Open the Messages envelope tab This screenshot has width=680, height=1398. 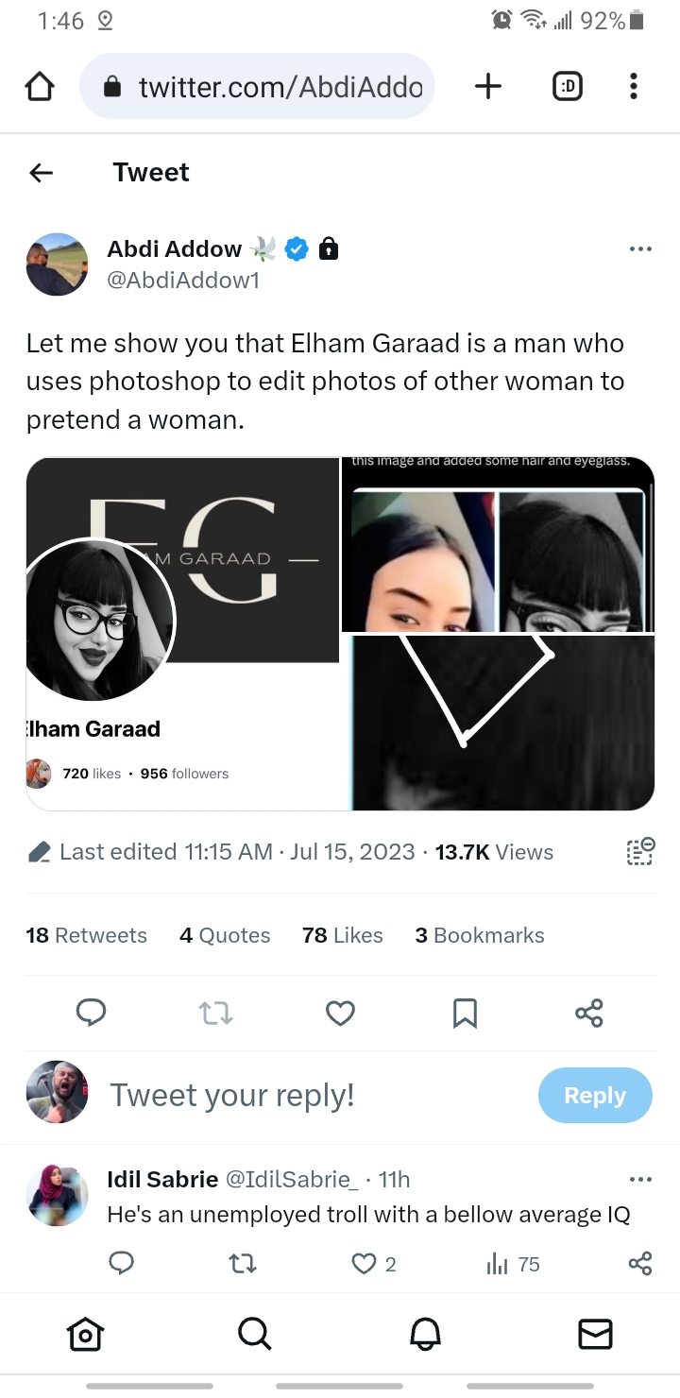click(x=595, y=1334)
